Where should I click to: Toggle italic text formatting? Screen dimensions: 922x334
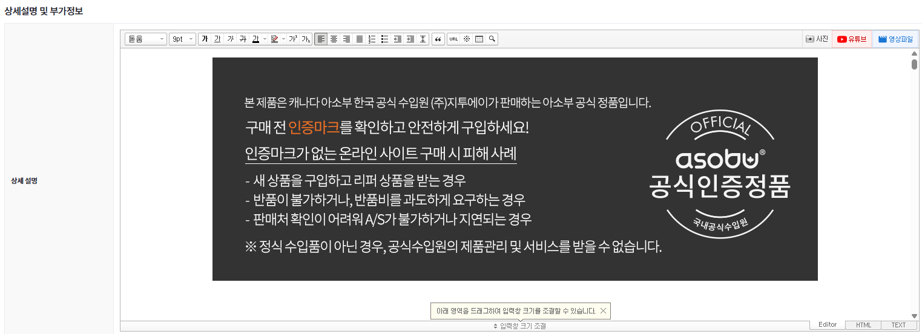coord(230,39)
